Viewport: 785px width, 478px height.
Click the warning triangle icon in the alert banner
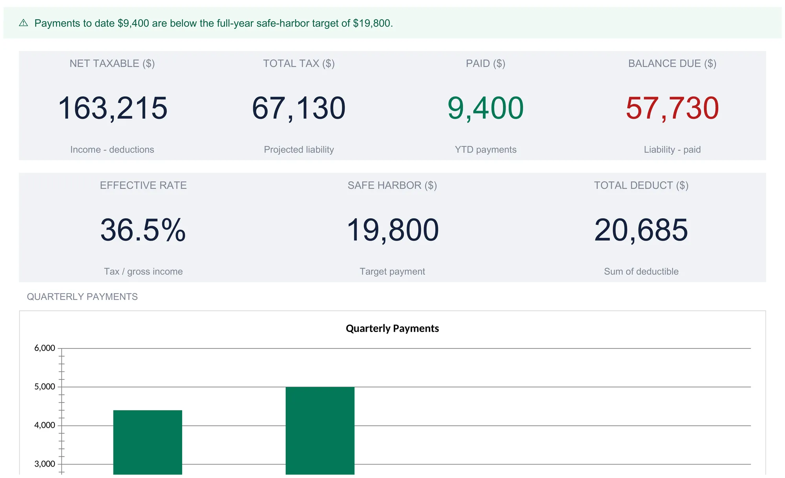(x=24, y=23)
